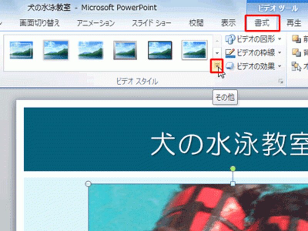The height and width of the screenshot is (231, 308).
Task: Apply the second video style with shadow
Action: pyautogui.click(x=56, y=50)
